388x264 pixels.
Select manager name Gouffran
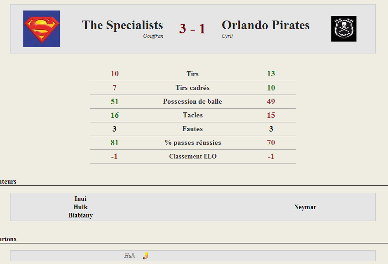coord(153,36)
